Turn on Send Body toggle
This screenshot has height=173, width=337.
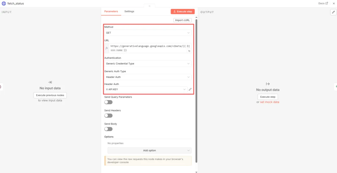(108, 129)
